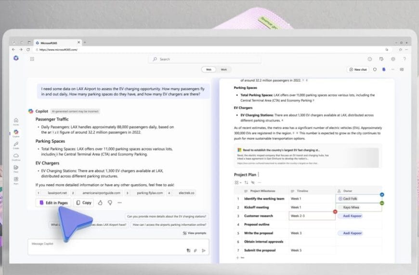This screenshot has height=275, width=419.
Task: Click the browser extensions icon beside the address bar
Action: pos(400,50)
